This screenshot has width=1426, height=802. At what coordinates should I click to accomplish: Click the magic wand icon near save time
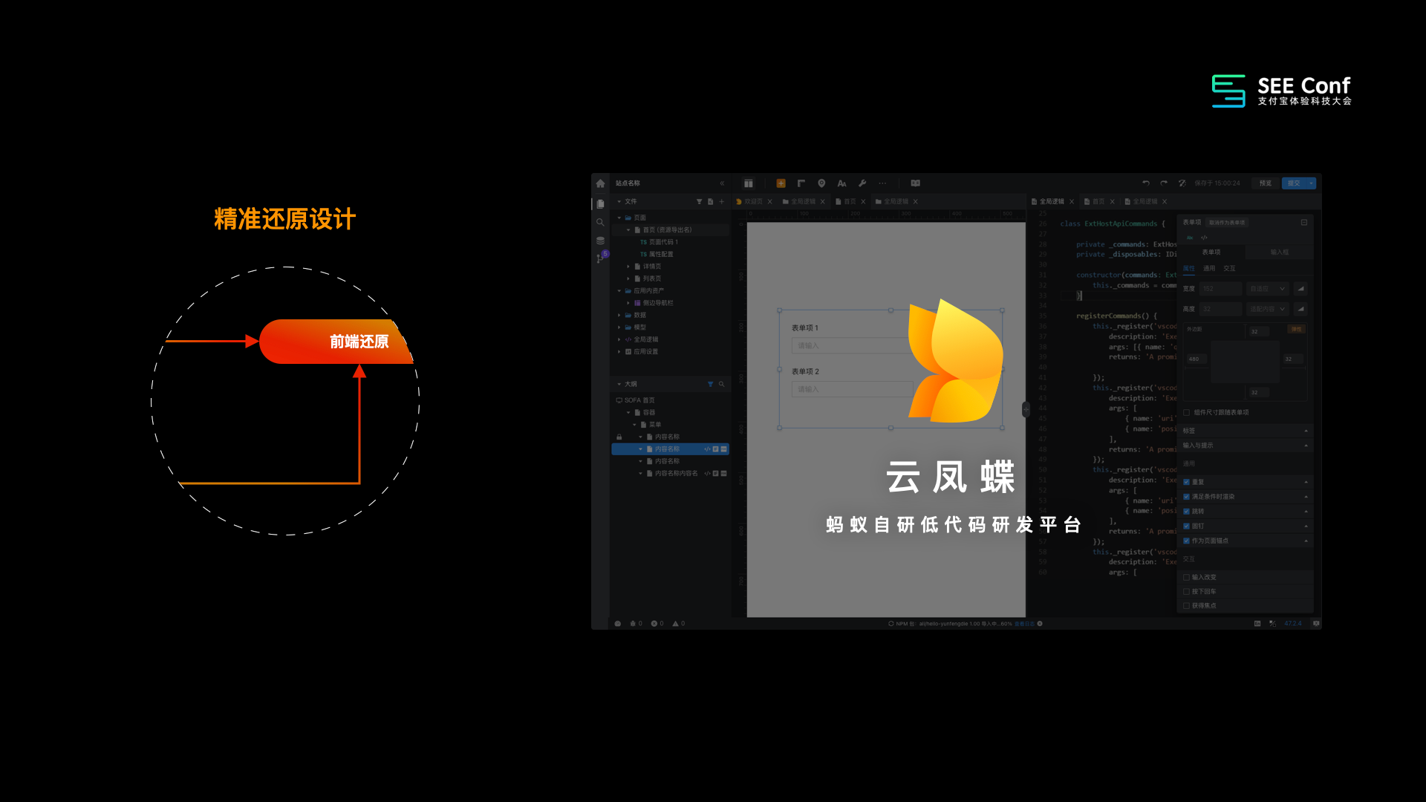pos(1182,183)
